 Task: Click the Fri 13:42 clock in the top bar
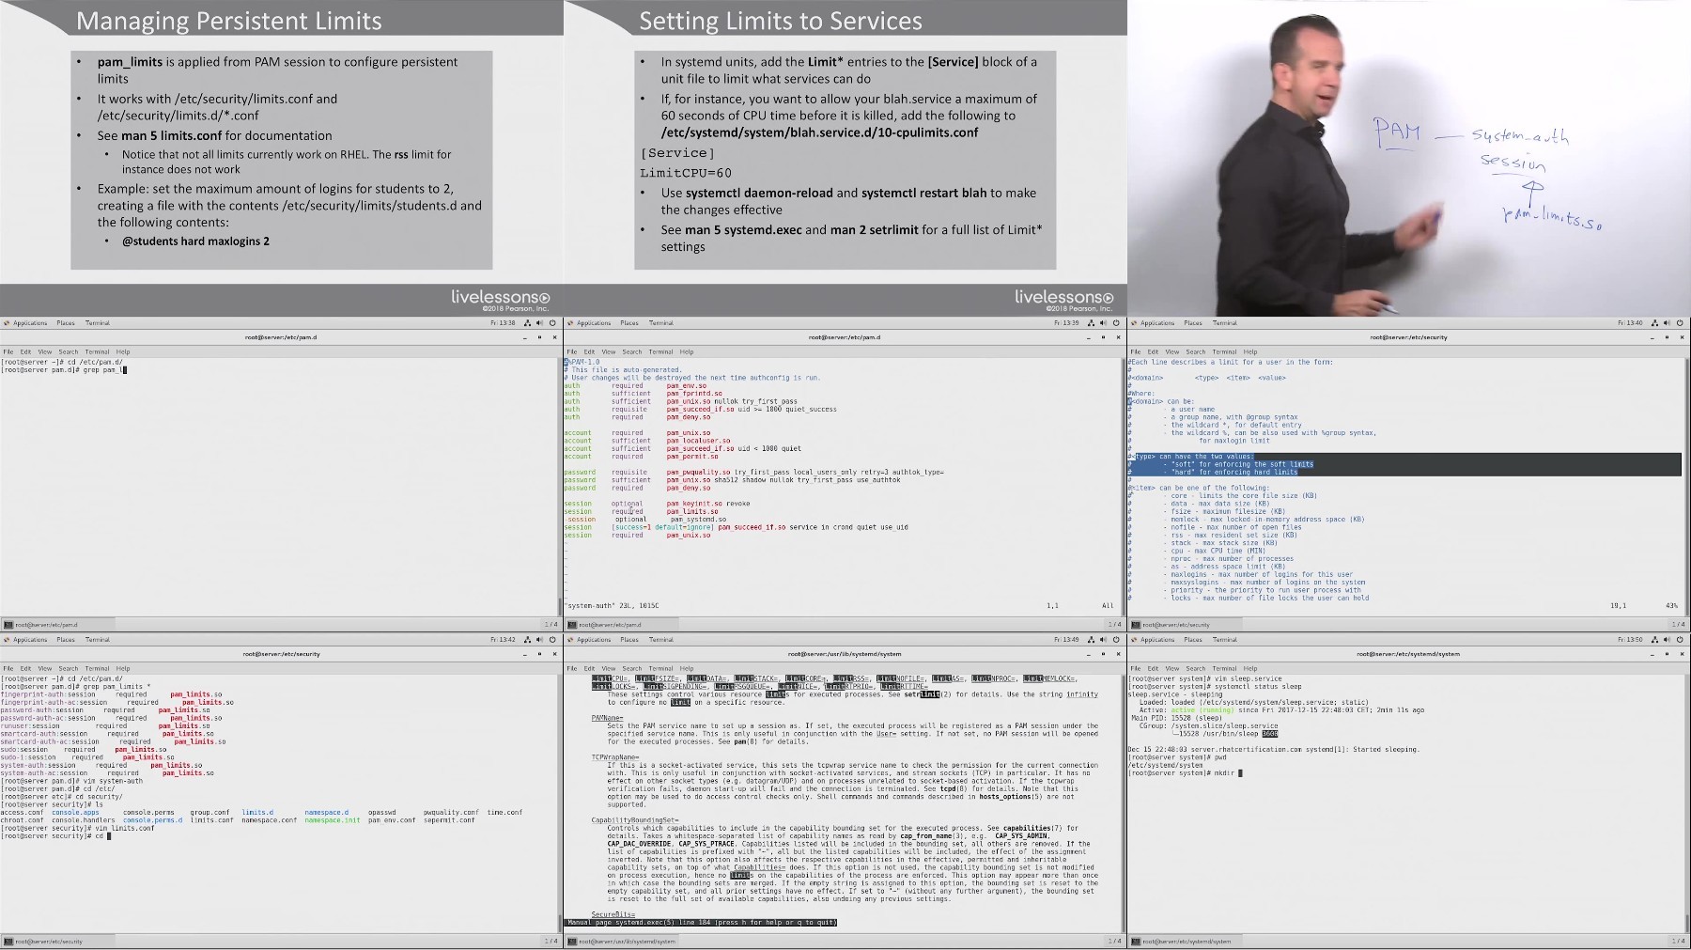click(503, 640)
